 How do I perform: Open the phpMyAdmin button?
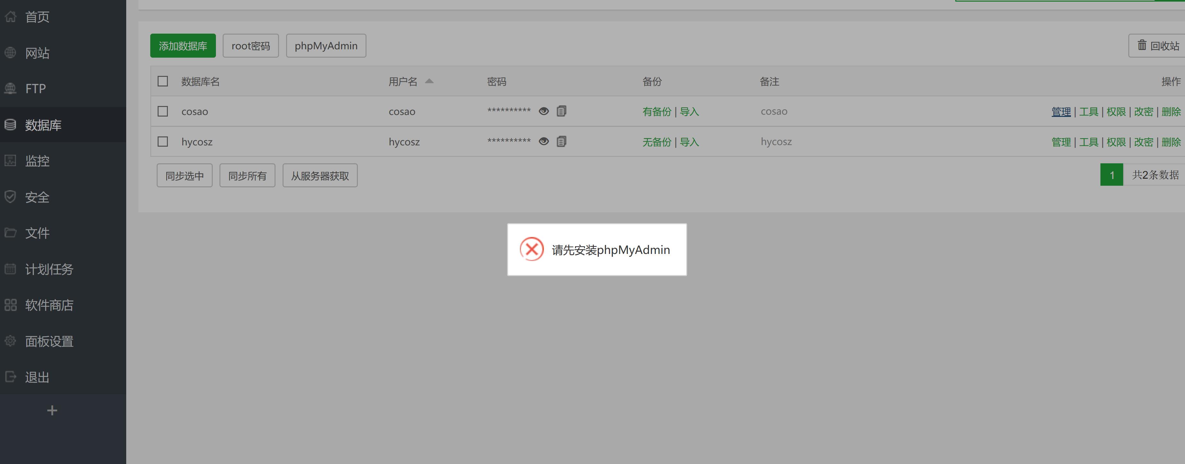coord(326,45)
